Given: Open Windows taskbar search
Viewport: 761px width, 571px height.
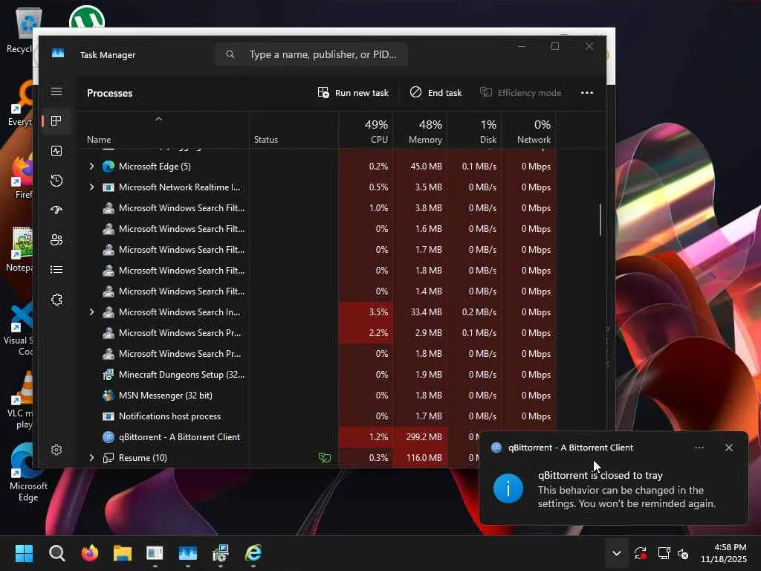Looking at the screenshot, I should 56,553.
